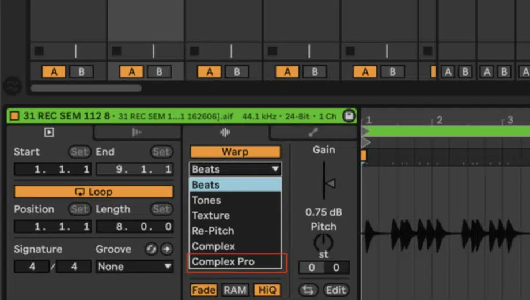This screenshot has width=530, height=300.
Task: Click the Edit sample button
Action: (x=336, y=290)
